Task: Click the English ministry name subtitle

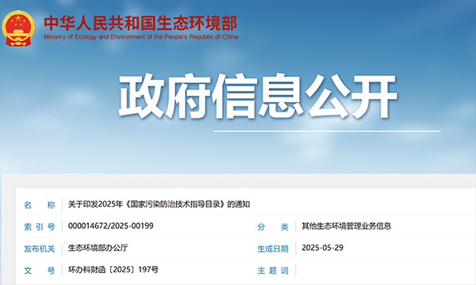Action: 140,37
